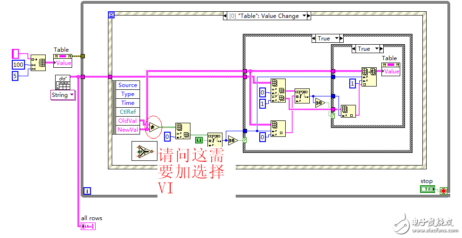Click the outer case selector question-mark terminal
This screenshot has height=238, width=462.
click(x=244, y=140)
